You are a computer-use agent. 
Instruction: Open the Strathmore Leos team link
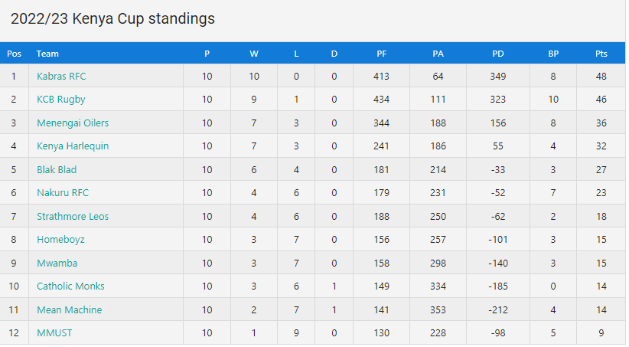[x=73, y=217]
